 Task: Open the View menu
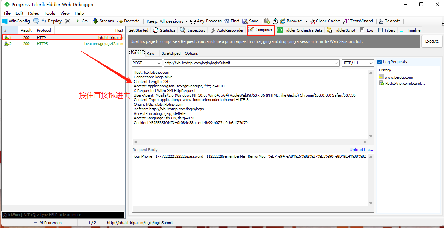coord(65,13)
